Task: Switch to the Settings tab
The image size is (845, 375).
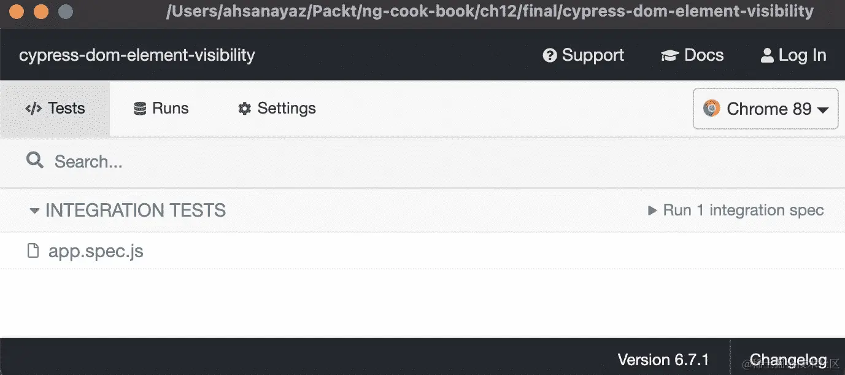Action: pos(276,108)
